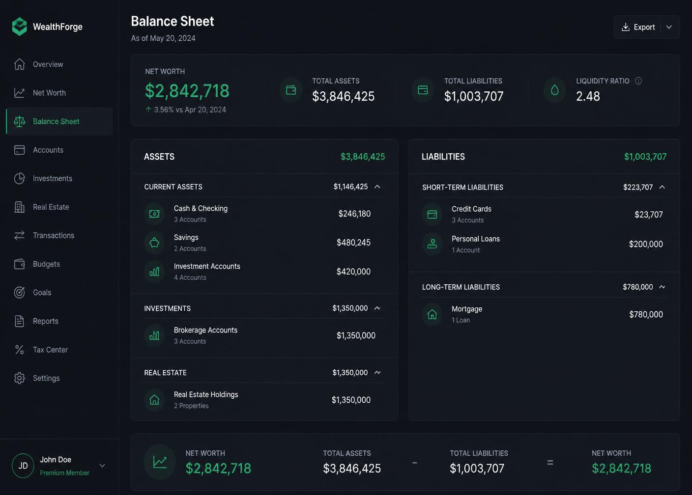Click the Mortgage house icon
Image resolution: width=692 pixels, height=495 pixels.
432,314
